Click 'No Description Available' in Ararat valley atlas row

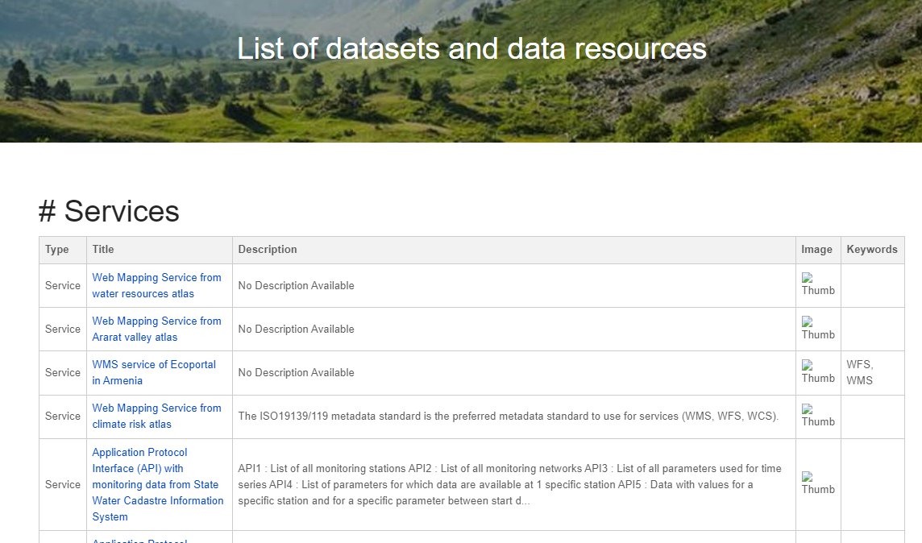tap(297, 329)
